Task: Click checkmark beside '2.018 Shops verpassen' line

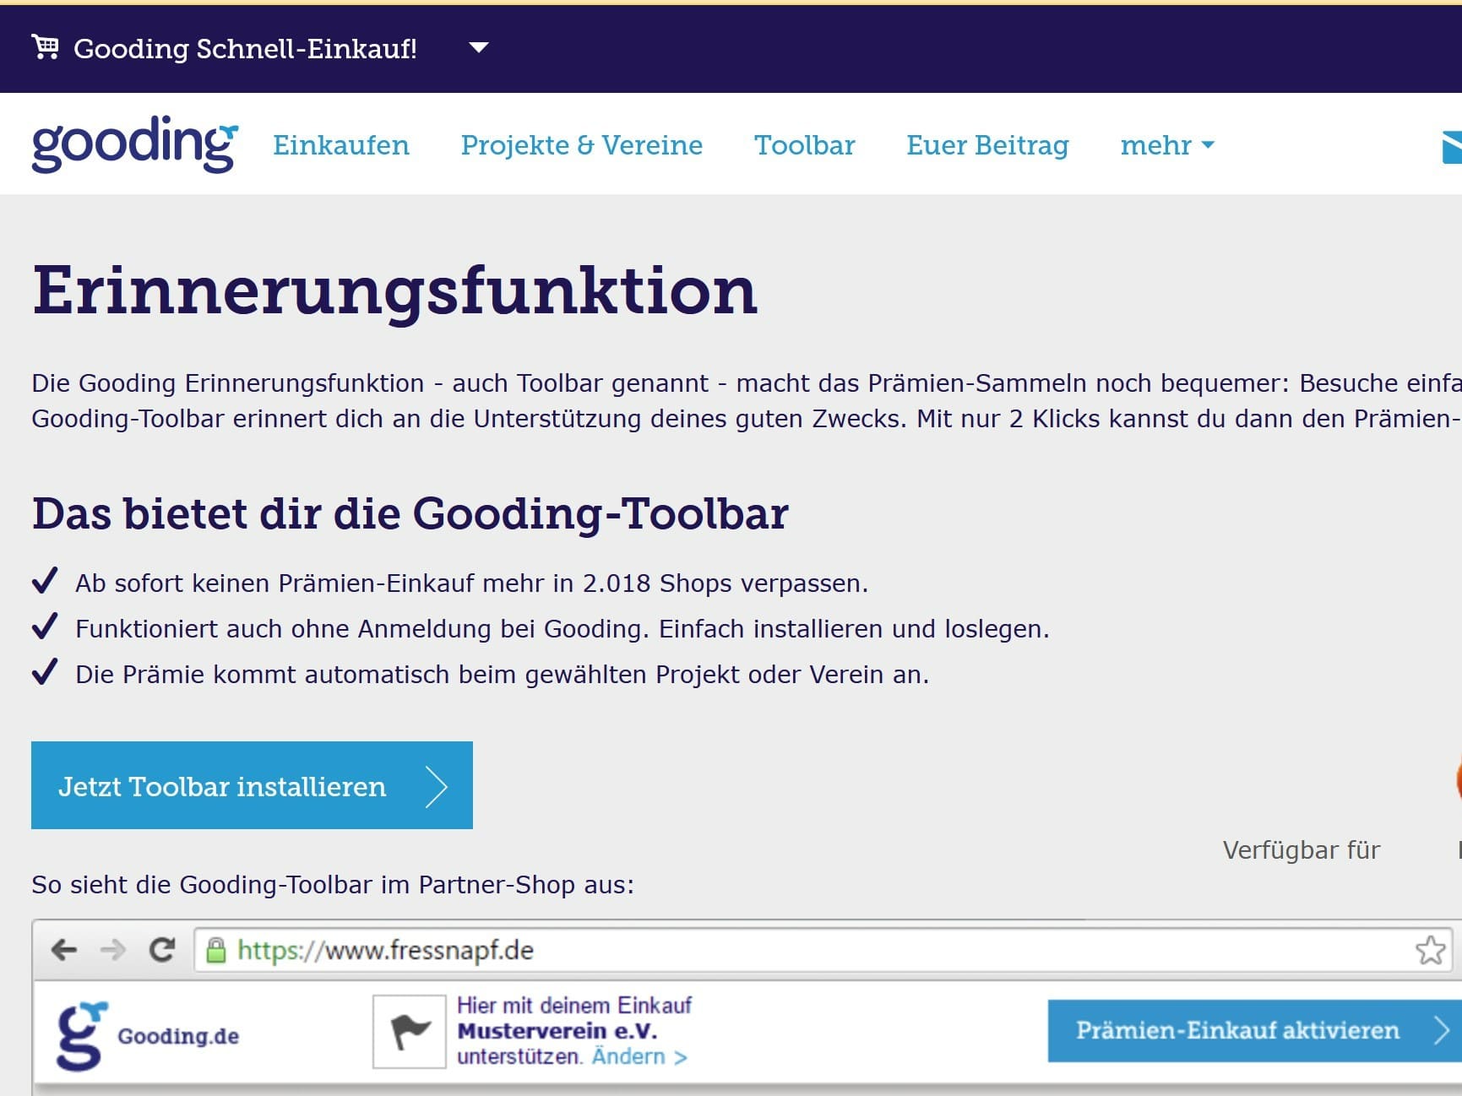Action: 45,581
